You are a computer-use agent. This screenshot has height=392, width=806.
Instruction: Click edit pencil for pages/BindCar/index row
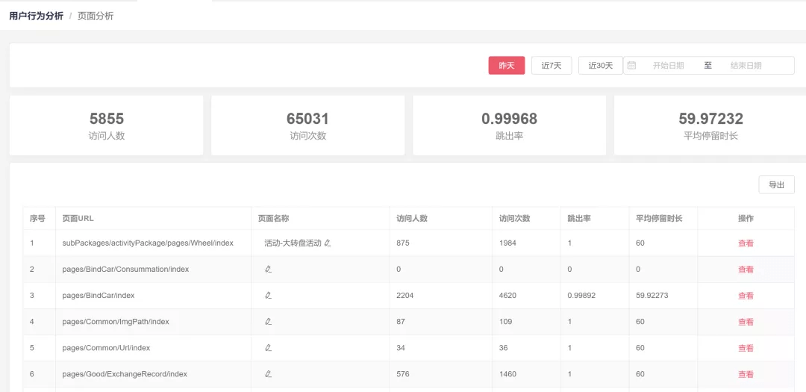click(x=268, y=296)
